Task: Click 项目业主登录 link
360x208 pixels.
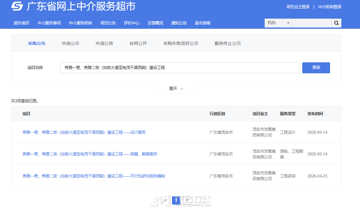Action: pos(298,7)
